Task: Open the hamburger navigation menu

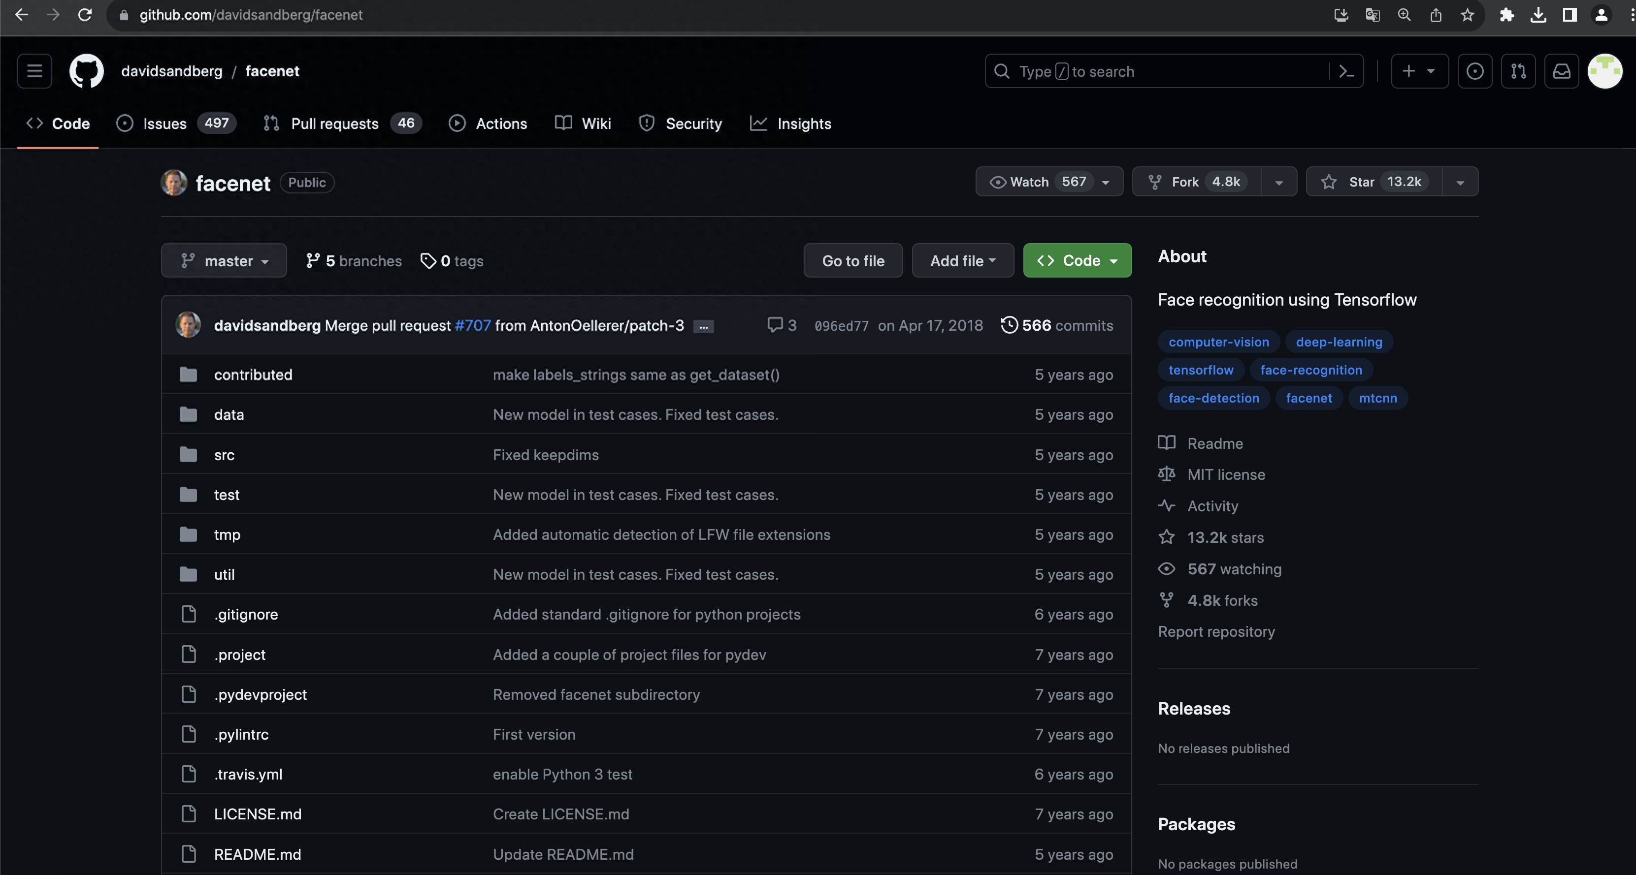Action: click(34, 71)
